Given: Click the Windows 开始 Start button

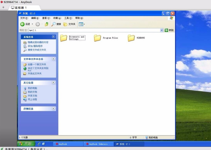Looking at the screenshot, I should point(26,144).
